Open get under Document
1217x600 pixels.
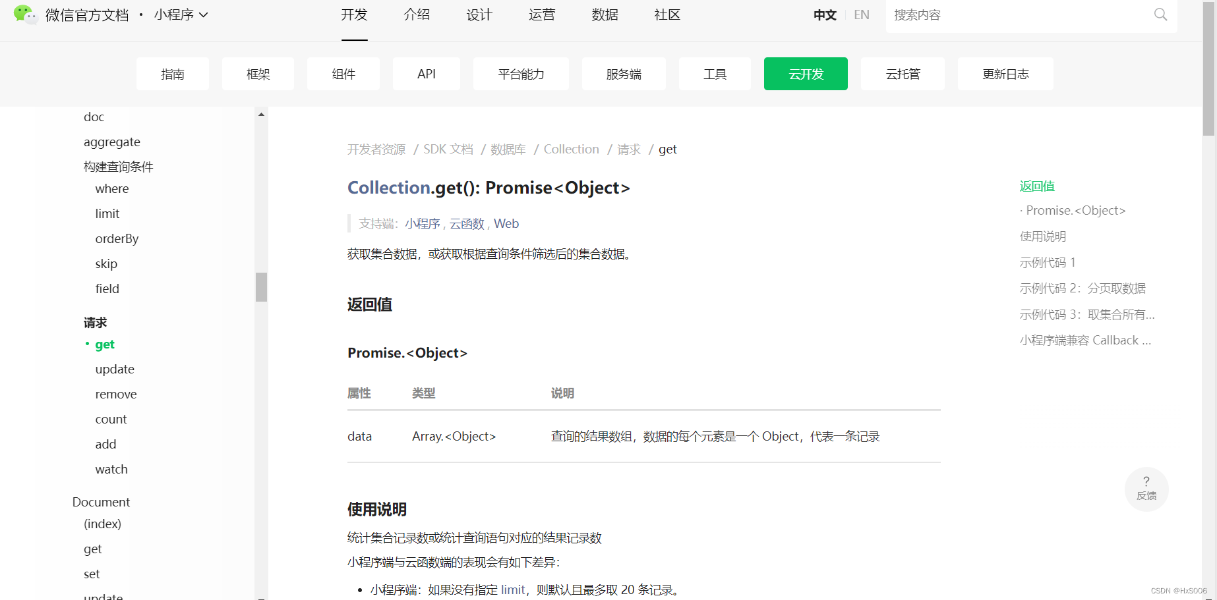click(x=93, y=549)
